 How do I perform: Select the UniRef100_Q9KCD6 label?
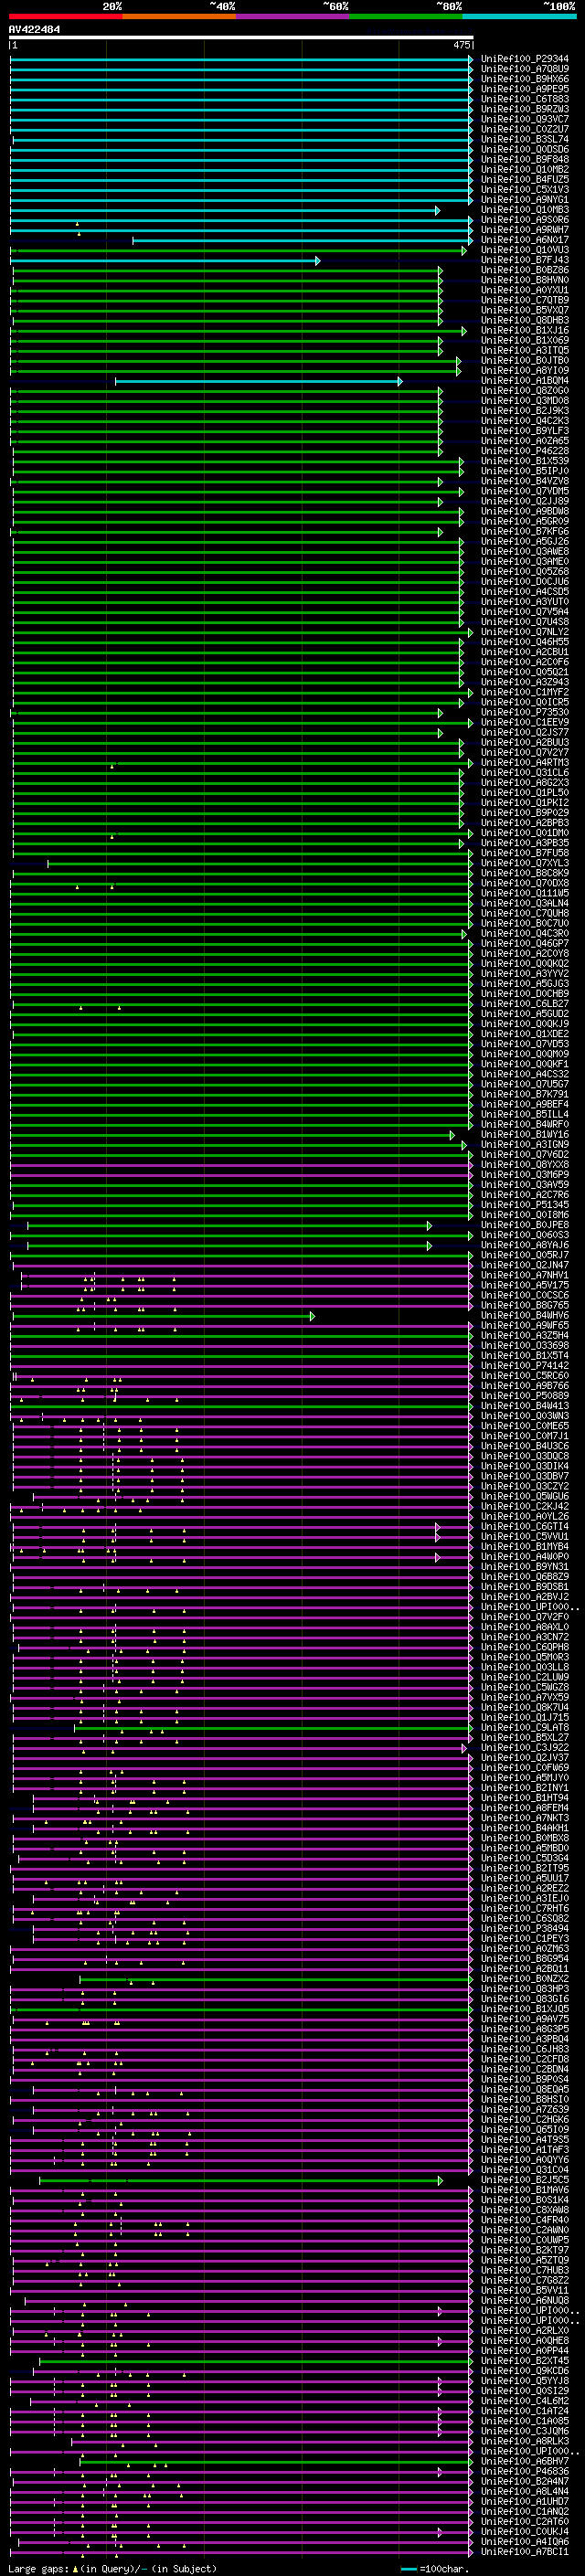[525, 2371]
